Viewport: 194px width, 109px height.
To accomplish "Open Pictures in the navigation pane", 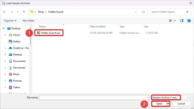I will (17, 81).
